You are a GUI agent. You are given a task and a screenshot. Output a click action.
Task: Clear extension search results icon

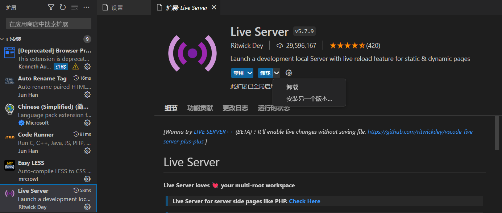point(75,7)
